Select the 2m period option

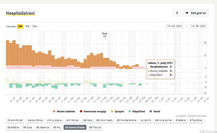20,26
